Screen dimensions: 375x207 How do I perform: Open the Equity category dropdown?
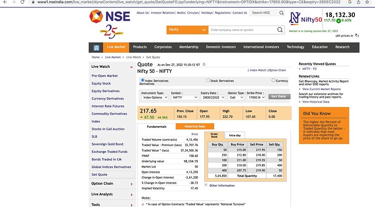coord(187,30)
